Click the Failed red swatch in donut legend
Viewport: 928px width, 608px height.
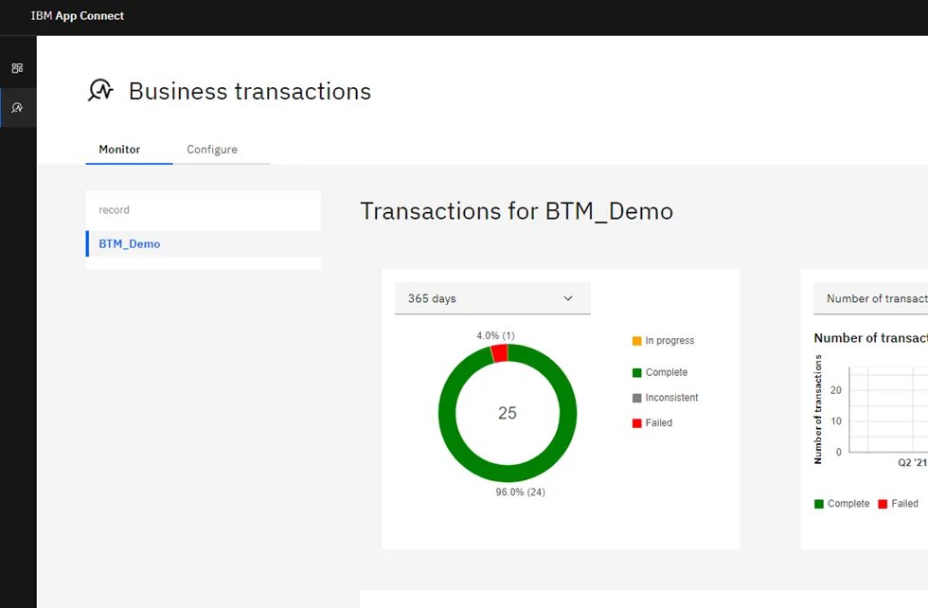[x=636, y=423]
